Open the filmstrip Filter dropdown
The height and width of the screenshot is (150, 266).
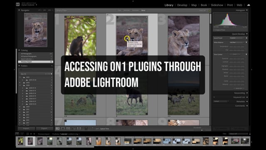tap(238, 134)
